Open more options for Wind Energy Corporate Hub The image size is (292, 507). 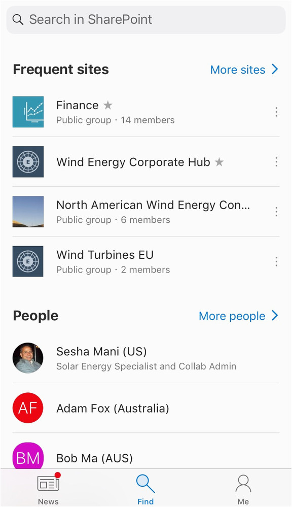(x=276, y=162)
